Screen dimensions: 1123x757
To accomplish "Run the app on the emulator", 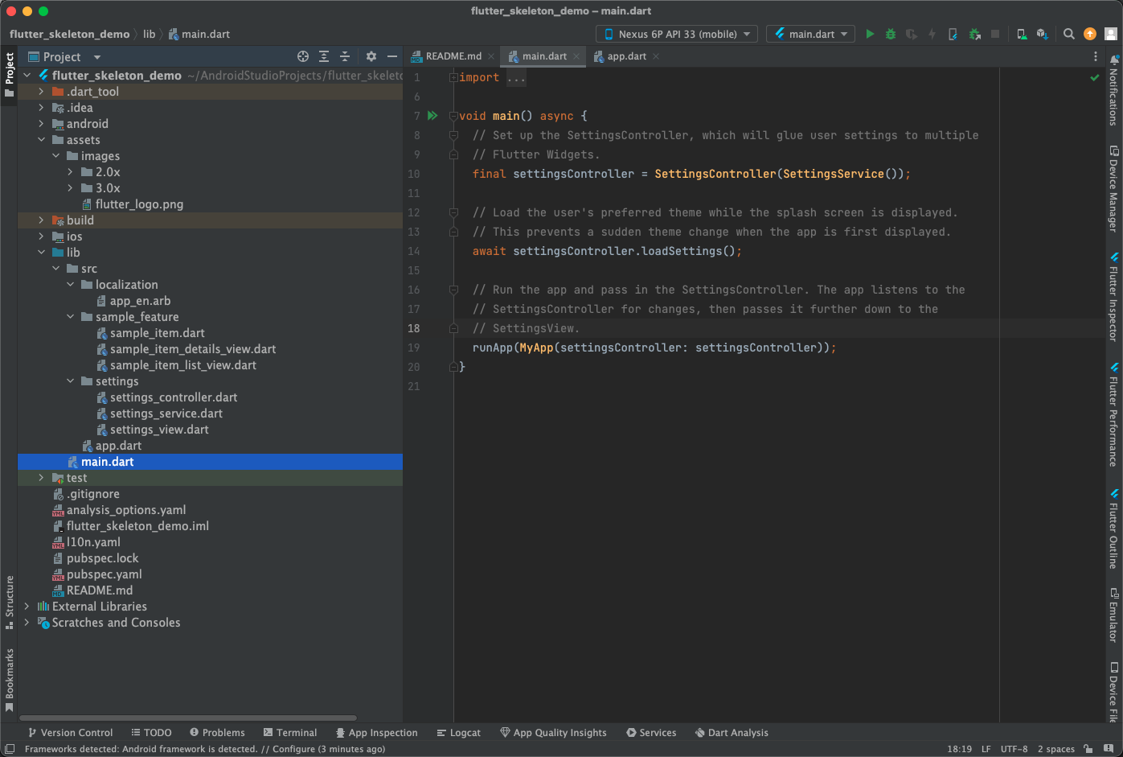I will click(871, 34).
